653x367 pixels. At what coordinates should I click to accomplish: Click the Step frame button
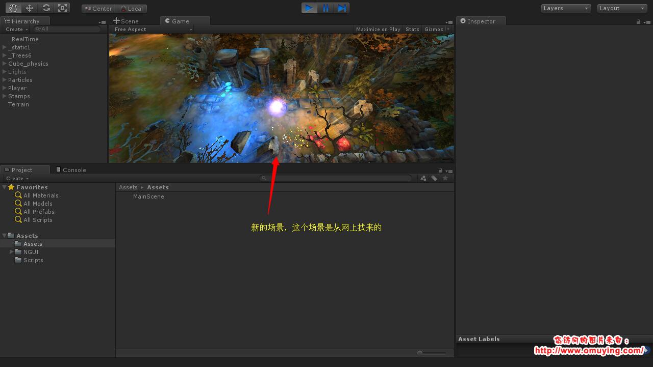342,8
